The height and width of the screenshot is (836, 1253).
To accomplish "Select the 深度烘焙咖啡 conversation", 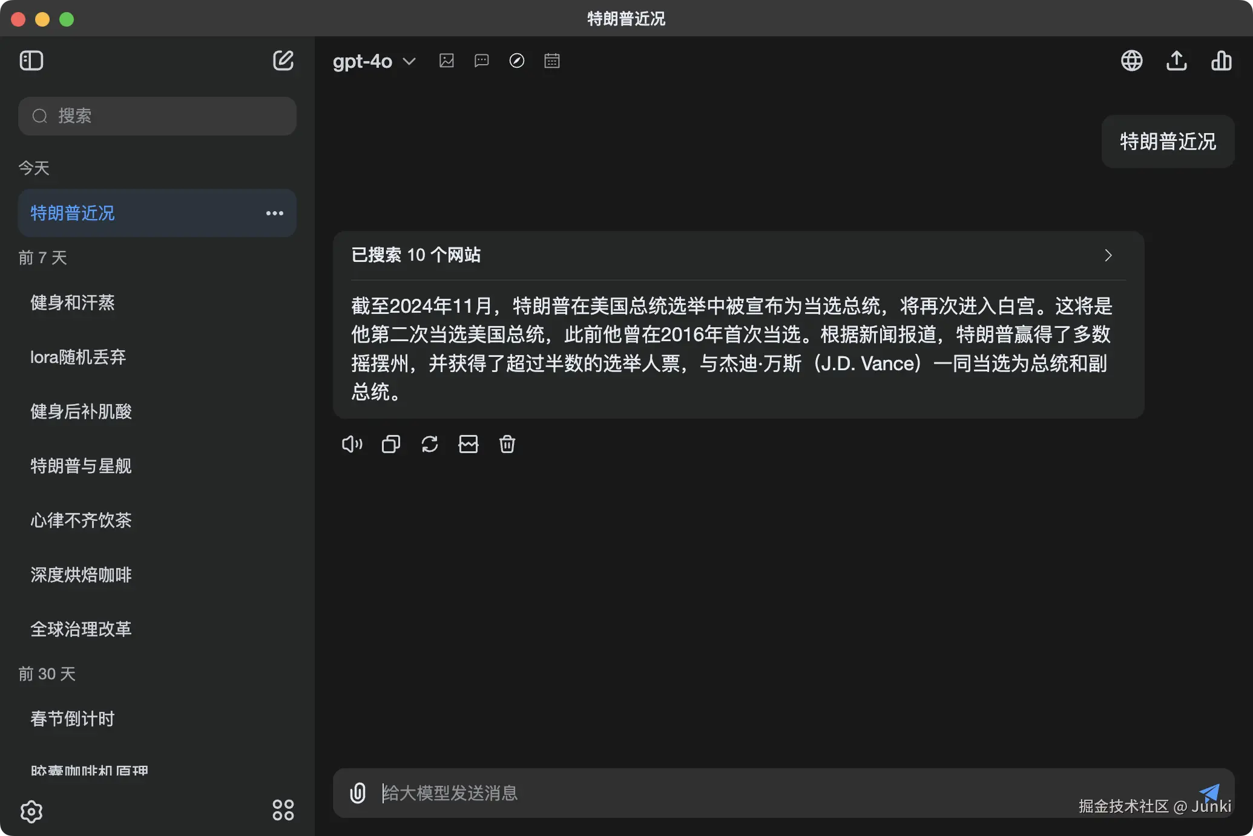I will pos(81,575).
